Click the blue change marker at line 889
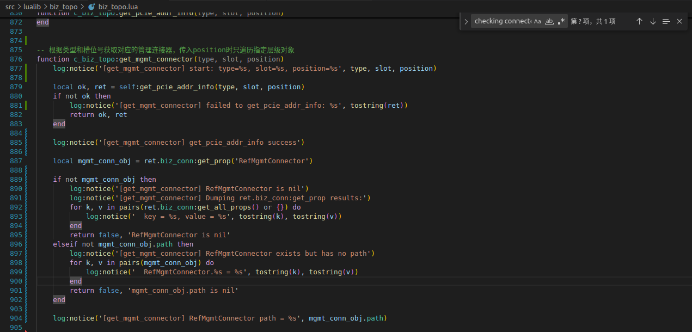The height and width of the screenshot is (332, 692). coord(26,180)
